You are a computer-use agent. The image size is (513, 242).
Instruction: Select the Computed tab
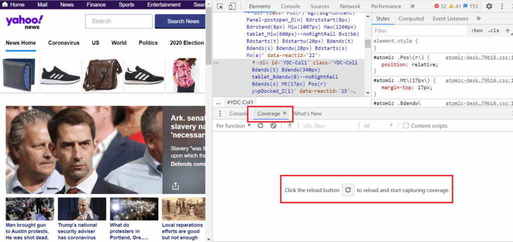pyautogui.click(x=411, y=19)
